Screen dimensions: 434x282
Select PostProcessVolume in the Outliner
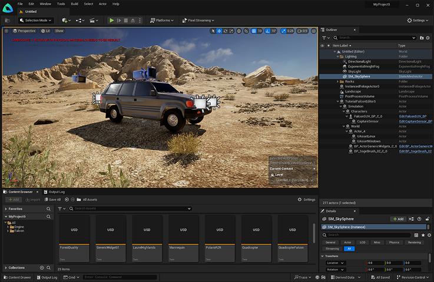[360, 97]
